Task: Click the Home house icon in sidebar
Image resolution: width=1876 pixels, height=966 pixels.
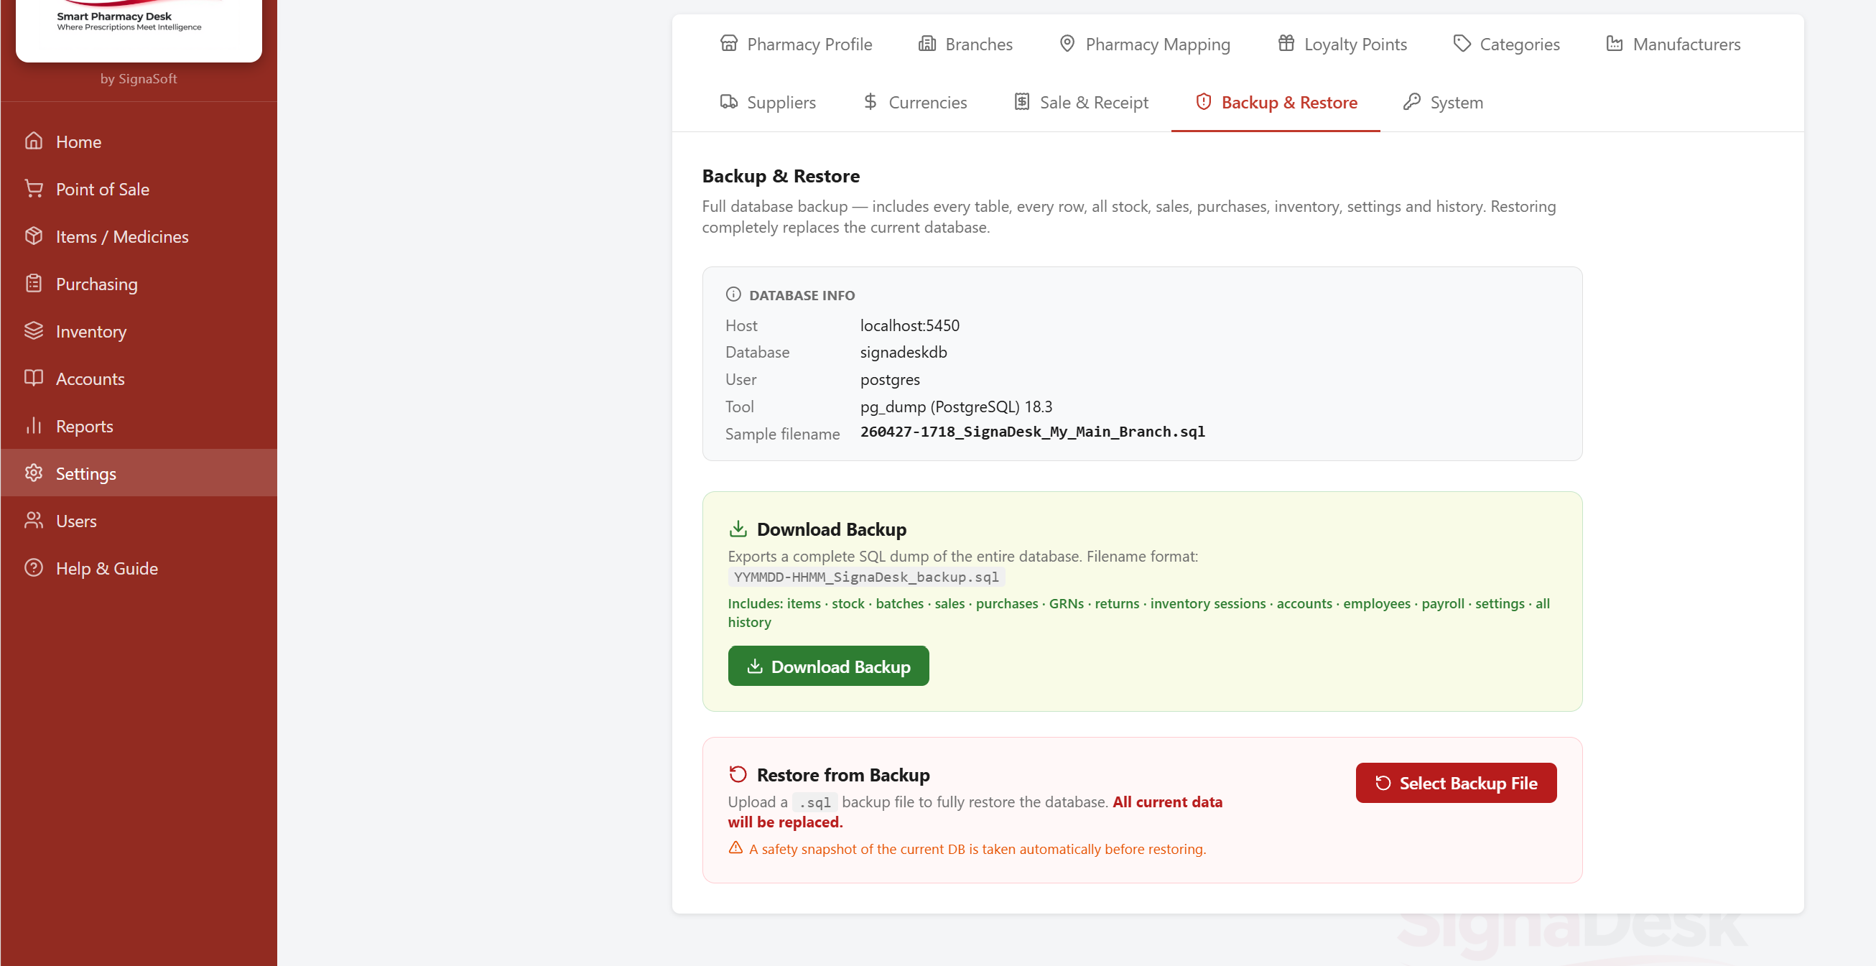Action: pos(34,141)
